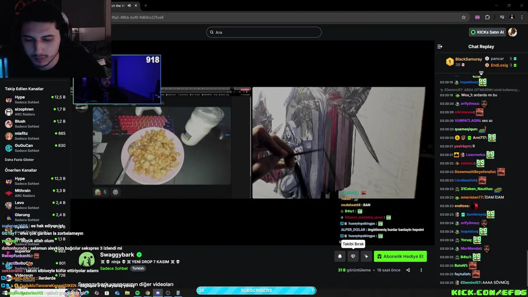Open the browser extensions puzzle icon
The height and width of the screenshot is (297, 528).
(x=488, y=17)
